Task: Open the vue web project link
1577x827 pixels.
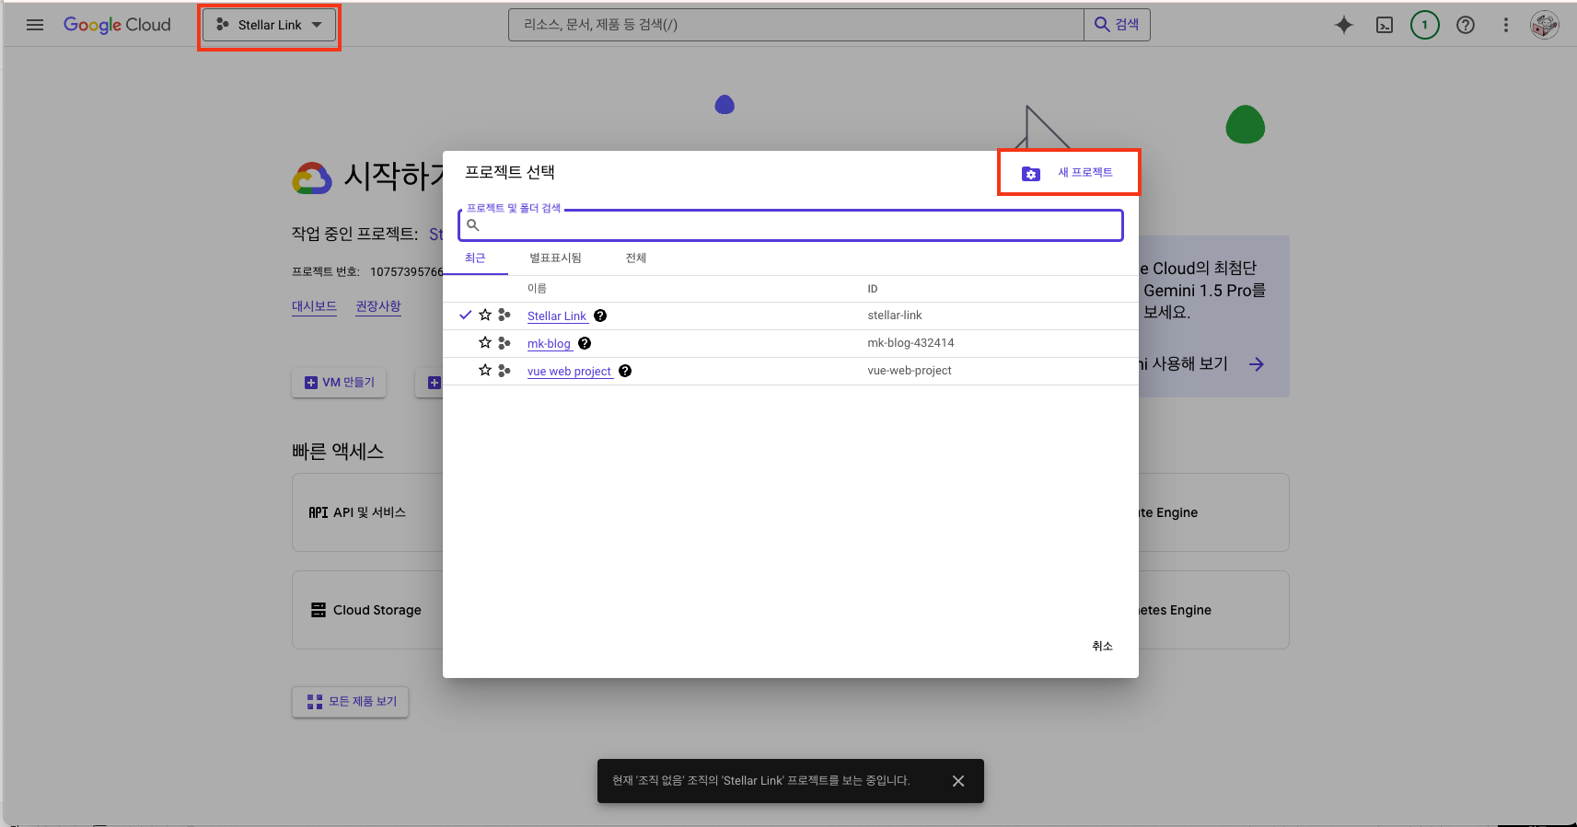Action: tap(570, 371)
